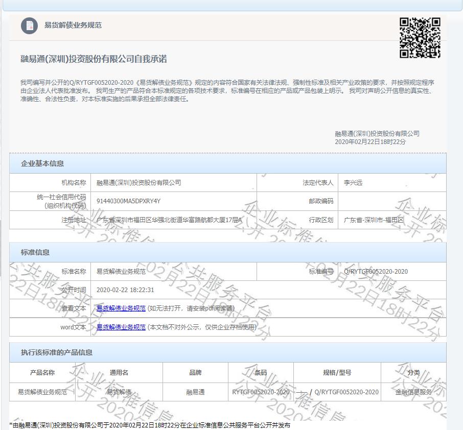Click the 法定代表人 label
This screenshot has height=430, width=463.
click(x=318, y=183)
